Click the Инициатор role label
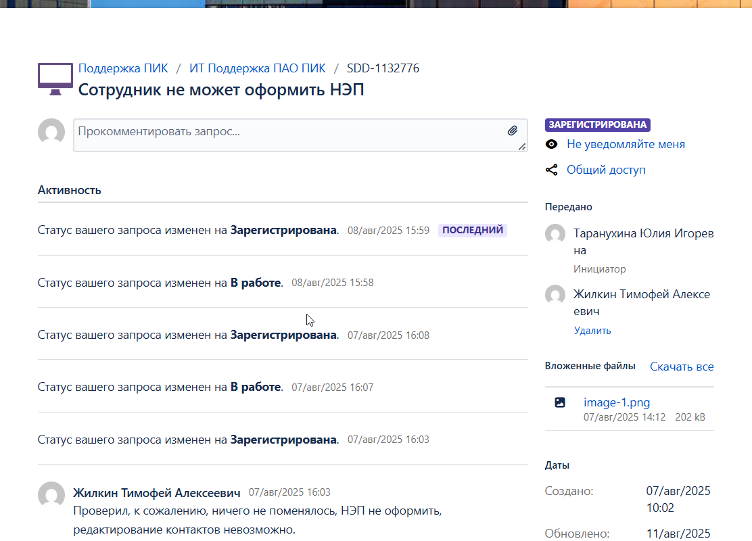Image resolution: width=752 pixels, height=541 pixels. coord(599,270)
